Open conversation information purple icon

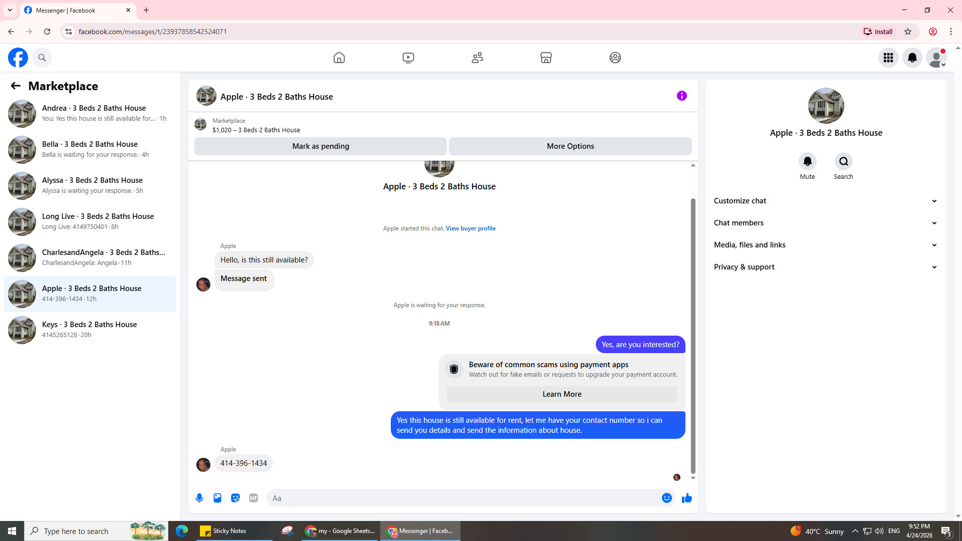tap(682, 96)
